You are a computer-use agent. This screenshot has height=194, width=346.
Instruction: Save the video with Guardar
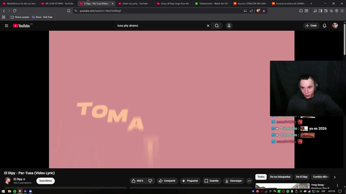click(212, 181)
